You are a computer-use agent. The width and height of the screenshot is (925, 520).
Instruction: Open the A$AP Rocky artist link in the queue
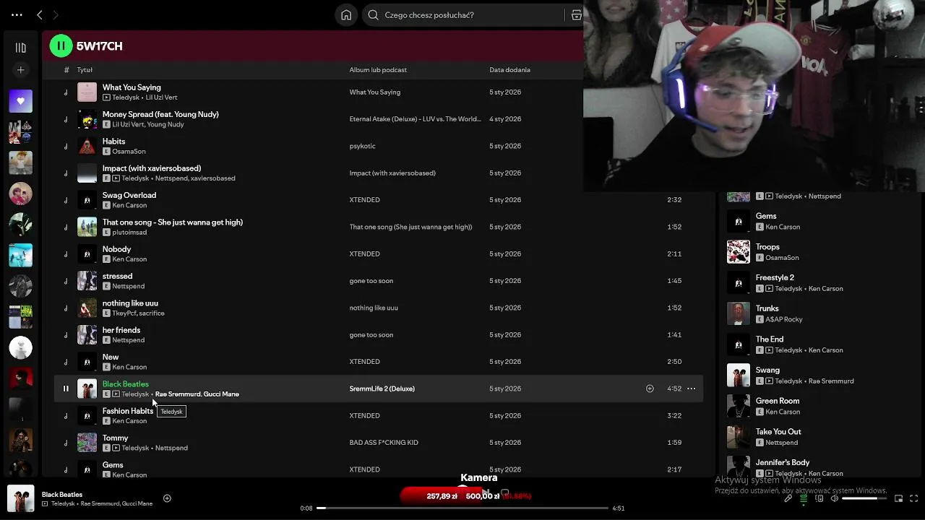(783, 319)
